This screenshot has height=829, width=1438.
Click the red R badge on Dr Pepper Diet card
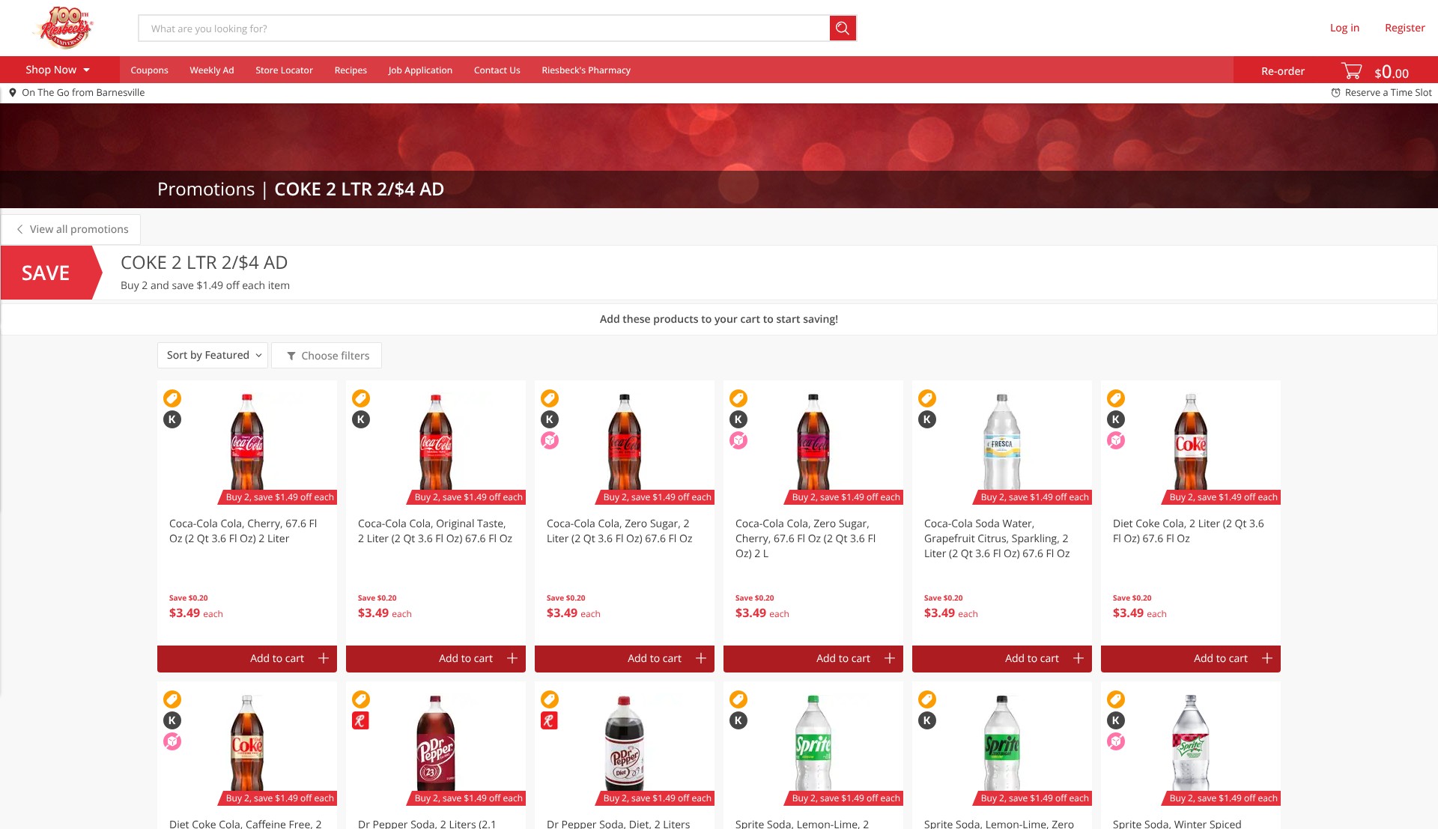pyautogui.click(x=550, y=720)
